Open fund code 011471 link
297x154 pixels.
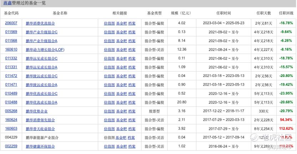point(11,84)
